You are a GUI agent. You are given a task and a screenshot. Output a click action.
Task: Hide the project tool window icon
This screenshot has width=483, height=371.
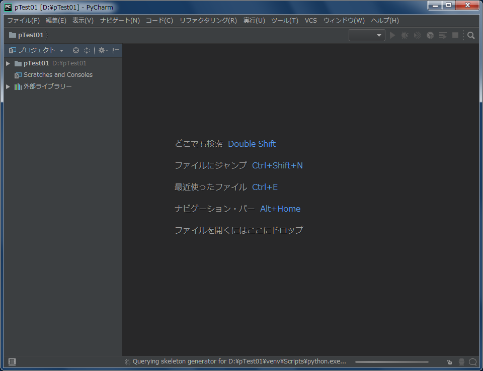click(x=116, y=50)
